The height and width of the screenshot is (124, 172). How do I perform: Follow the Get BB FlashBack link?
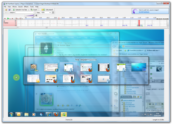pyautogui.click(x=144, y=12)
